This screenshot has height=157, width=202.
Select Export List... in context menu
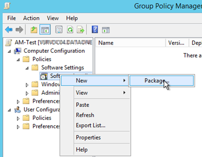point(91,125)
